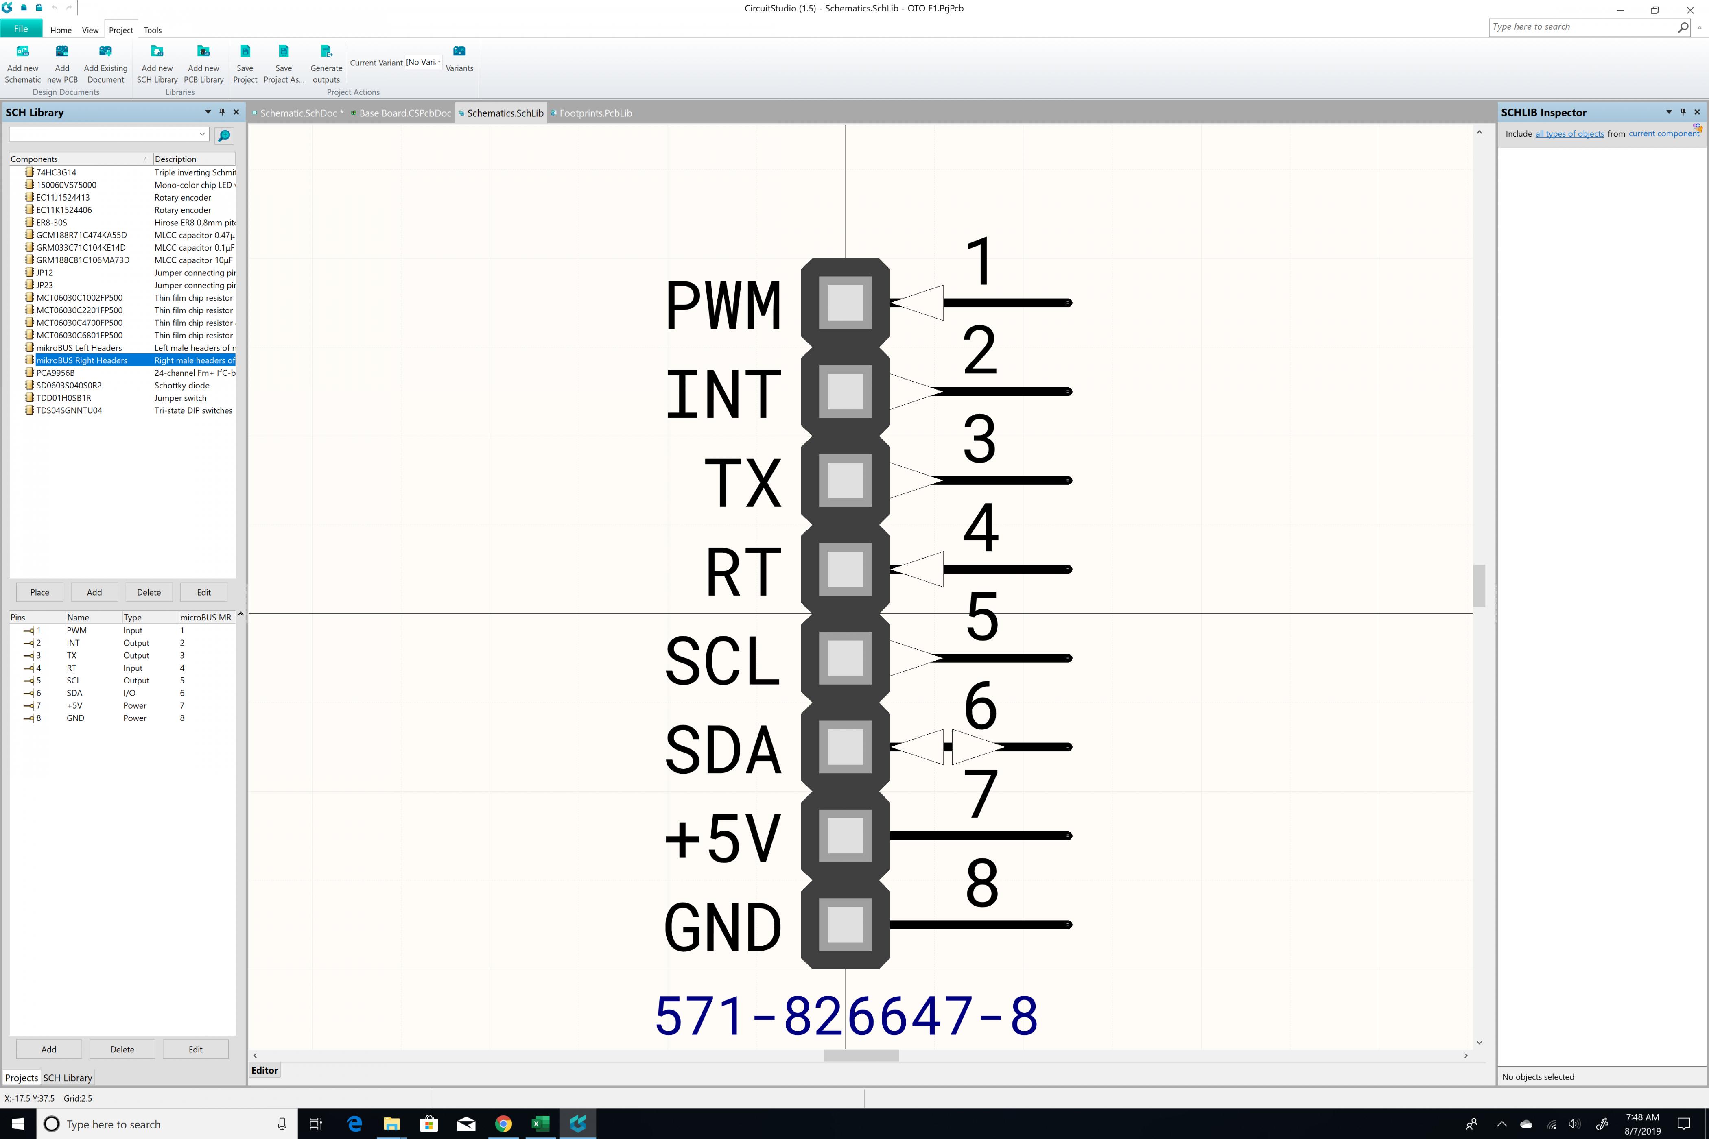This screenshot has width=1709, height=1139.
Task: Switch to the Home ribbon tab
Action: 61,30
